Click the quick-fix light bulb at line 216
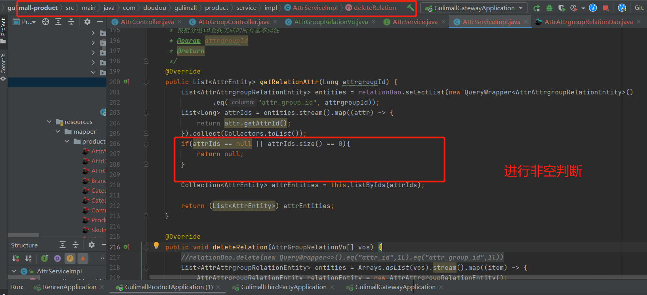 [x=156, y=246]
